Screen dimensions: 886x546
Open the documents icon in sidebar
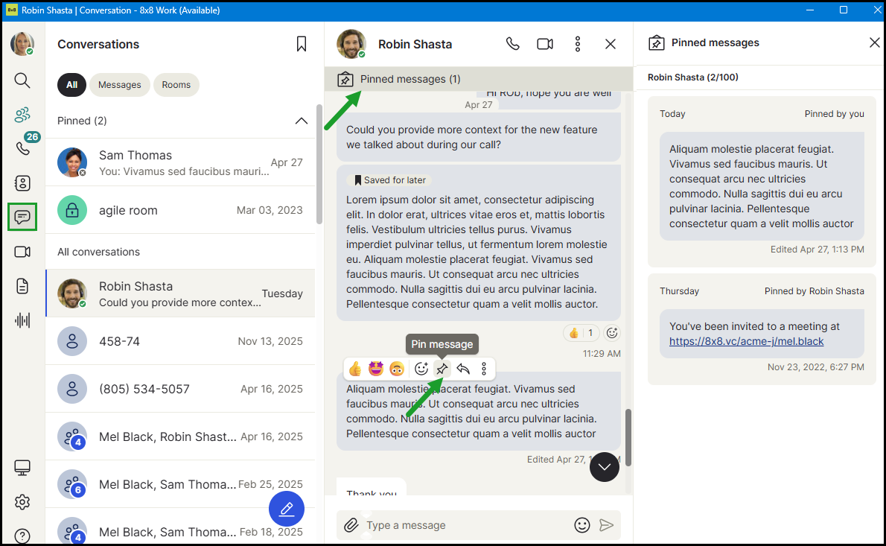point(22,286)
